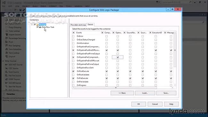
Task: Toggle Operator column for OnPipelinePreComponent row
Action: tap(118, 57)
